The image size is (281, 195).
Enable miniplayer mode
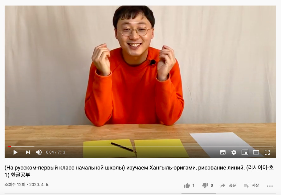pyautogui.click(x=245, y=152)
